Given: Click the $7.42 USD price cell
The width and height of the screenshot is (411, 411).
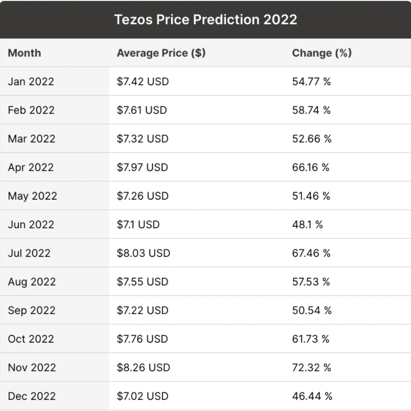Looking at the screenshot, I should pos(143,82).
